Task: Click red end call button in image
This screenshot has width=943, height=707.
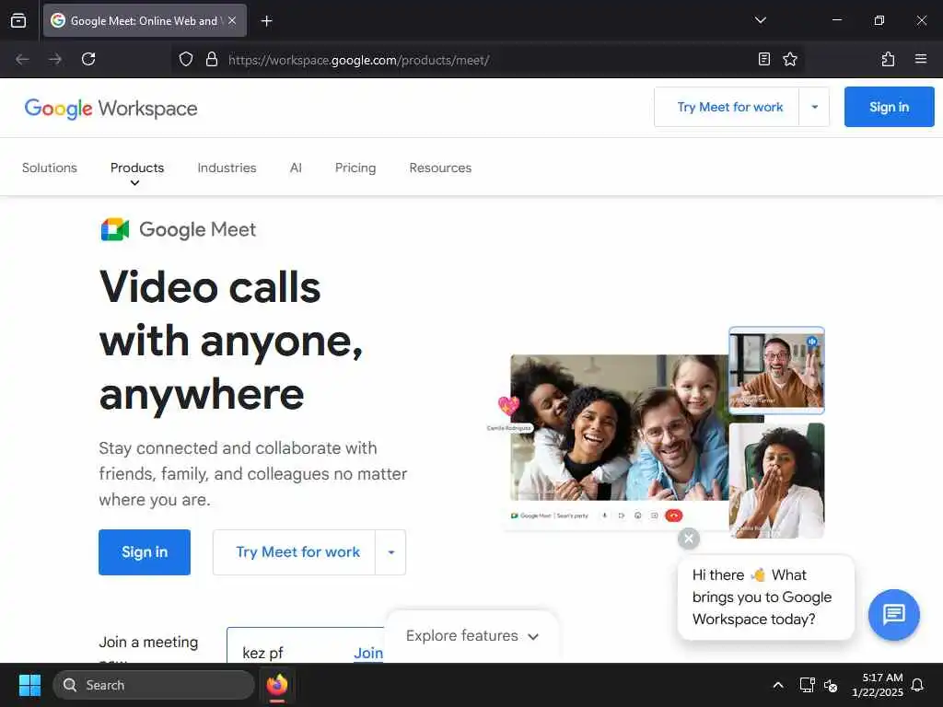Action: (x=673, y=516)
